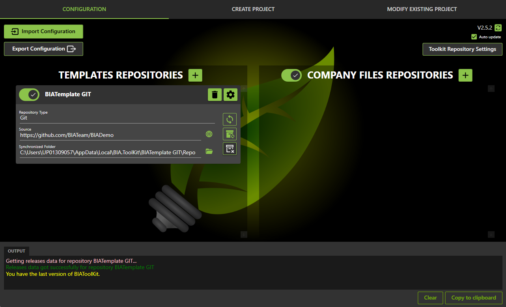Click the Export Configuration button
The width and height of the screenshot is (506, 307).
click(43, 49)
